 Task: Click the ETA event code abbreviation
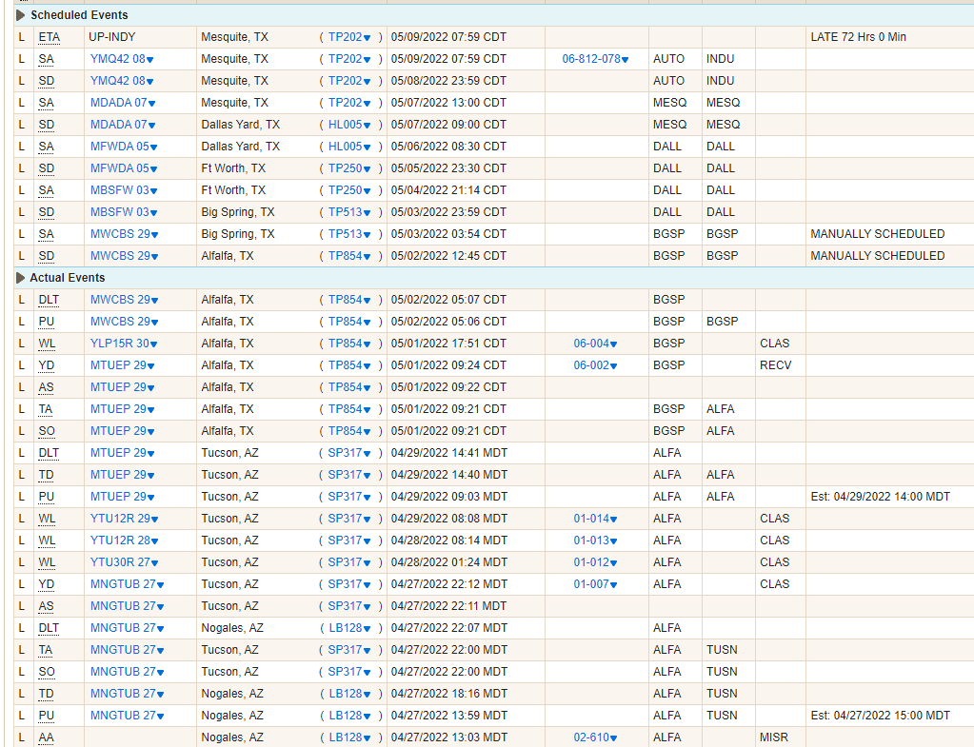click(x=50, y=37)
